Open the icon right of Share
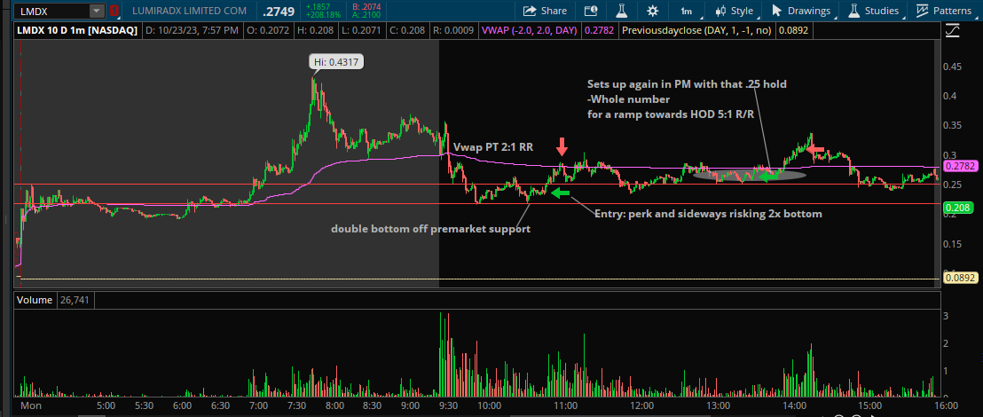The image size is (983, 417). (591, 11)
